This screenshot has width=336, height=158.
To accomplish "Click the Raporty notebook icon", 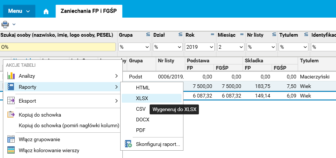I will coord(11,87).
